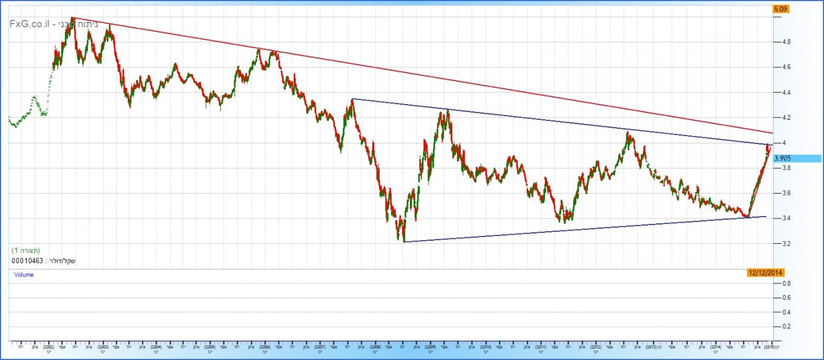Click the (2005) marker on time axis
Image resolution: width=824 pixels, height=360 pixels.
coord(210,348)
